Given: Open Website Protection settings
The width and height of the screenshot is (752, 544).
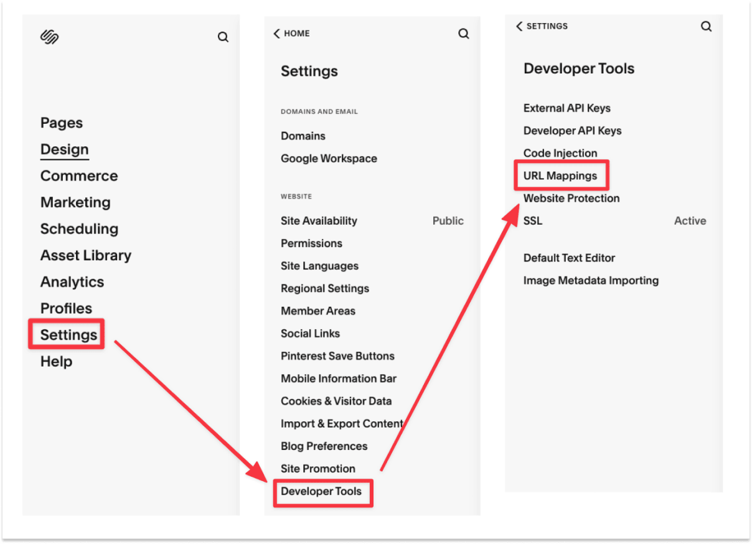Looking at the screenshot, I should click(x=570, y=198).
